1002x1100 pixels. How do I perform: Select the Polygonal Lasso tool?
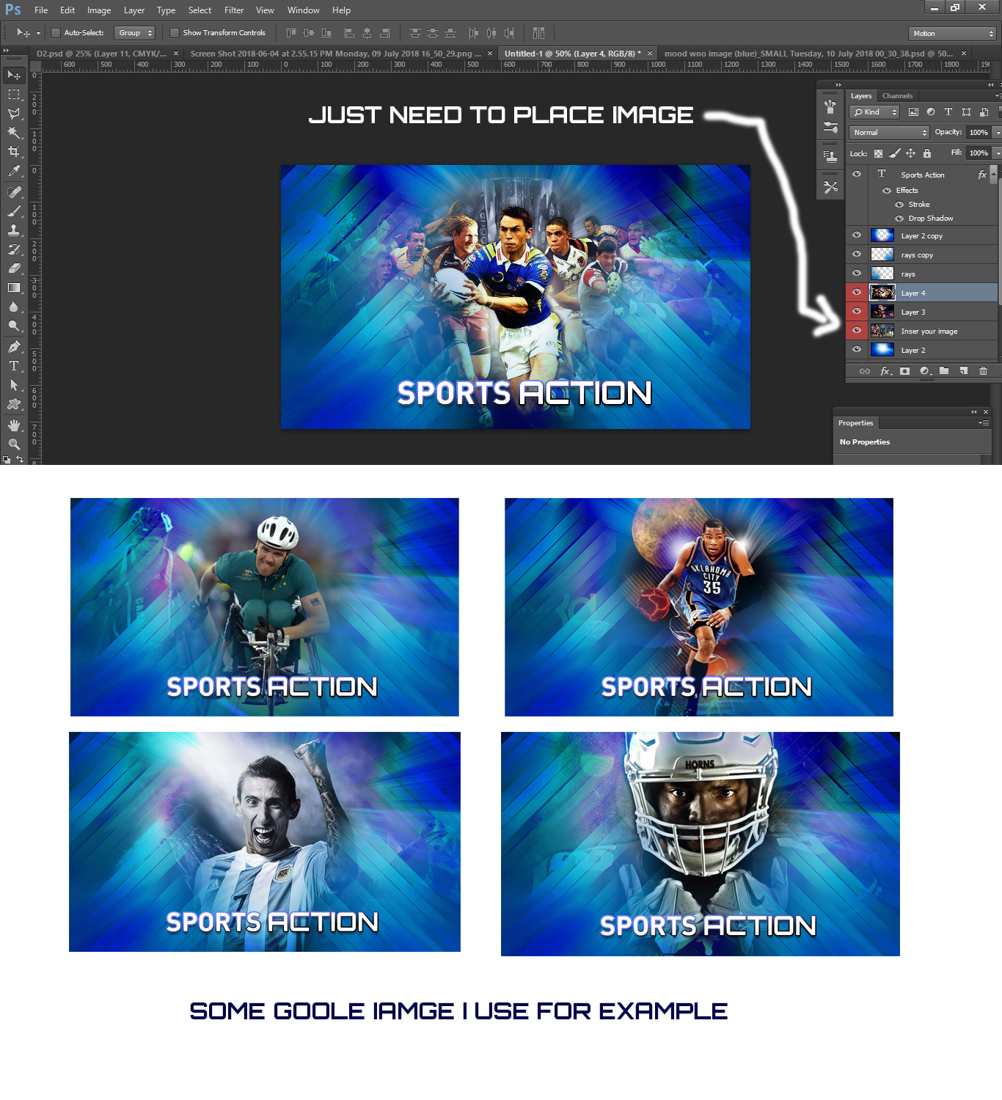(14, 114)
